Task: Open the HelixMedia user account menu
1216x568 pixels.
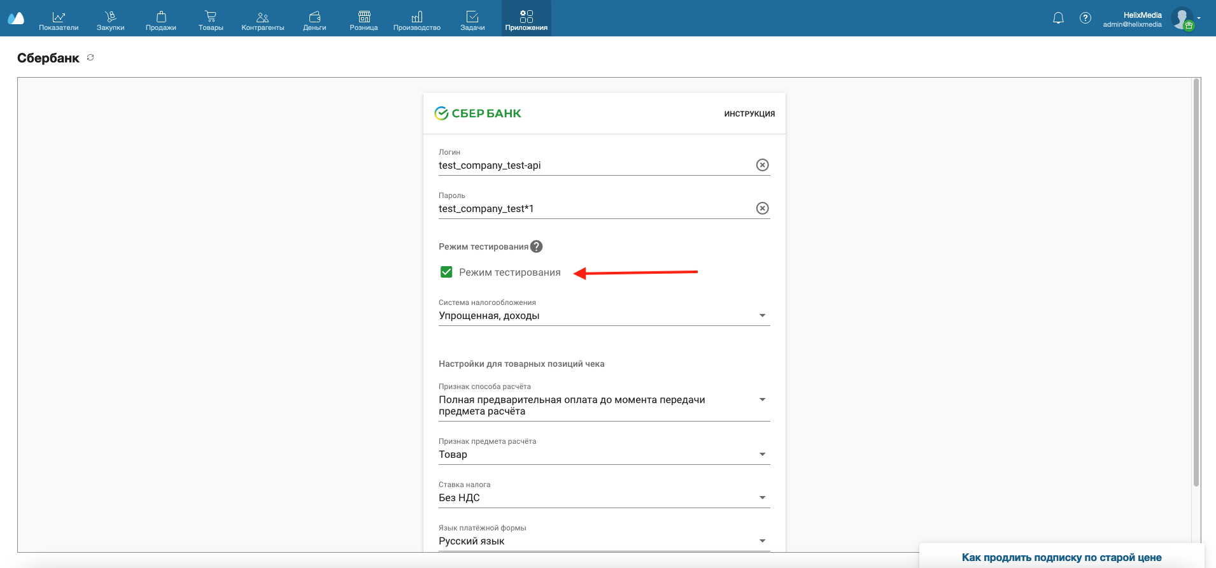Action: [1152, 19]
